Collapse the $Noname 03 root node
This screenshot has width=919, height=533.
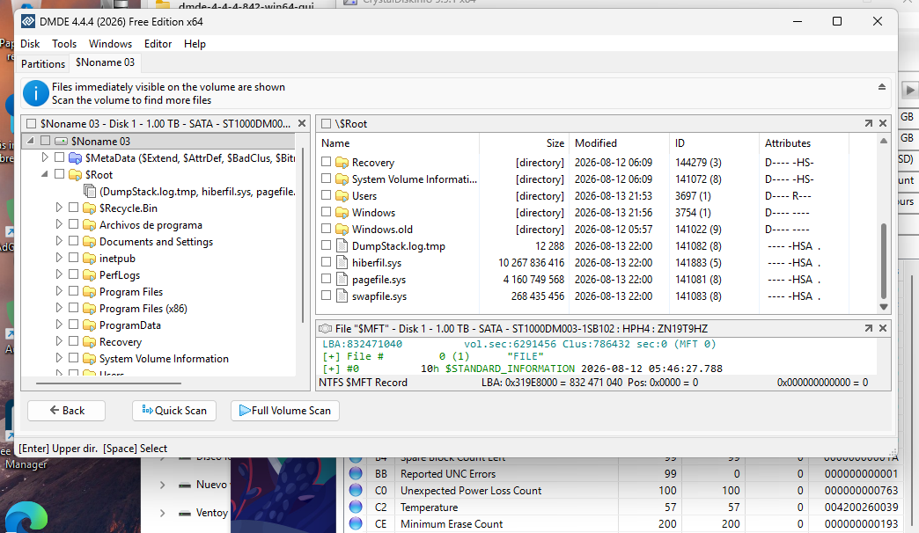pos(31,141)
